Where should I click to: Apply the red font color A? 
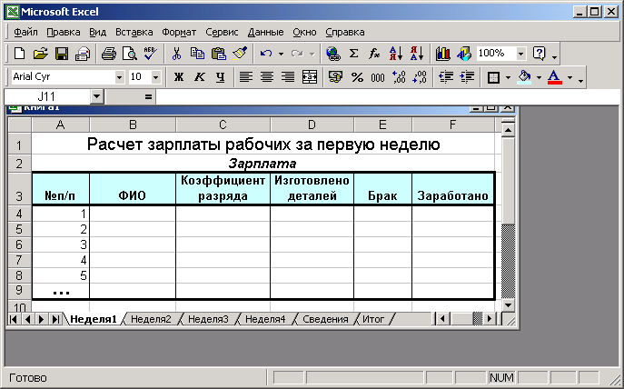[x=555, y=77]
